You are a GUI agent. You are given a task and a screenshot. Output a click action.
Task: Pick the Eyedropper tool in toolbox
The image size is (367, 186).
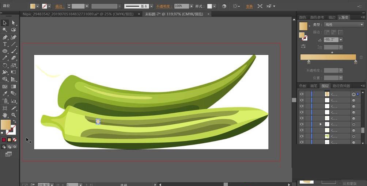click(x=5, y=93)
